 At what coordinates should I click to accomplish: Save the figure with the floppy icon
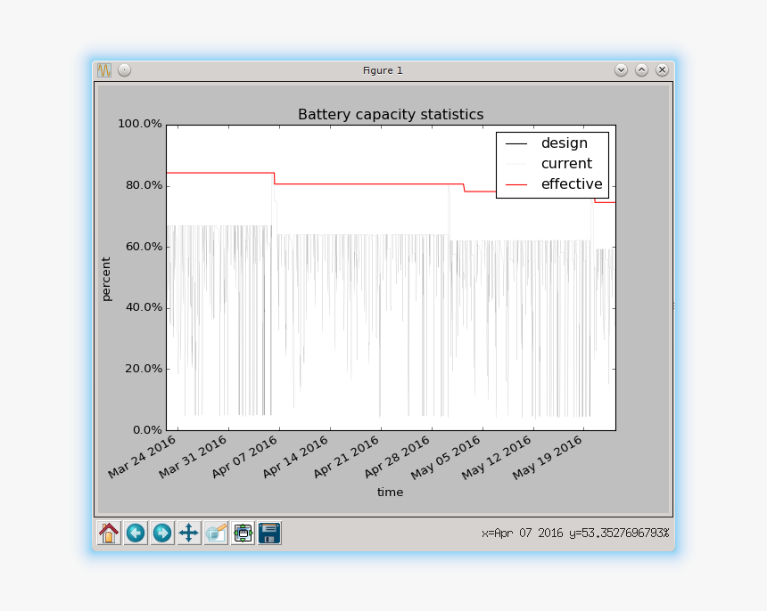[269, 533]
